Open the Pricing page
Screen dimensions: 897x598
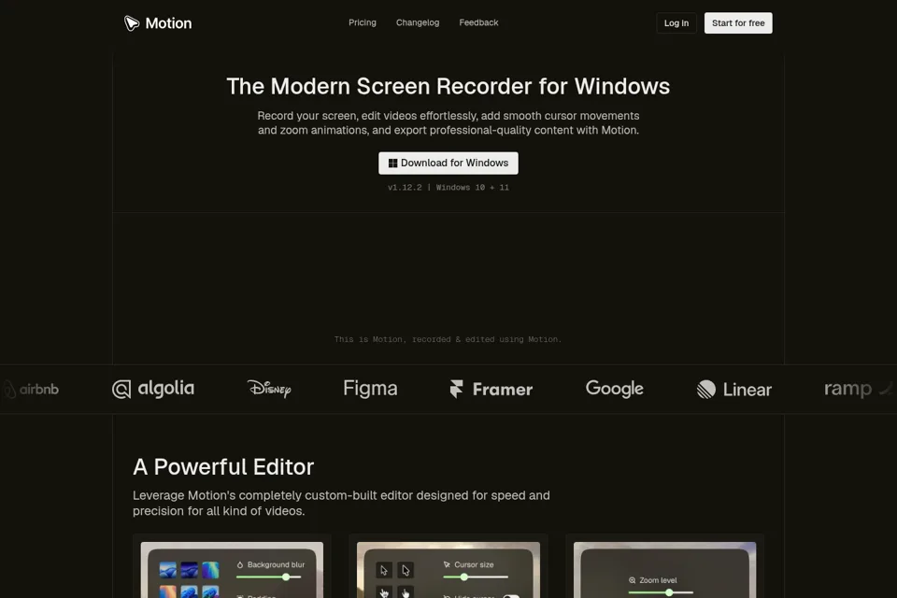[x=363, y=22]
